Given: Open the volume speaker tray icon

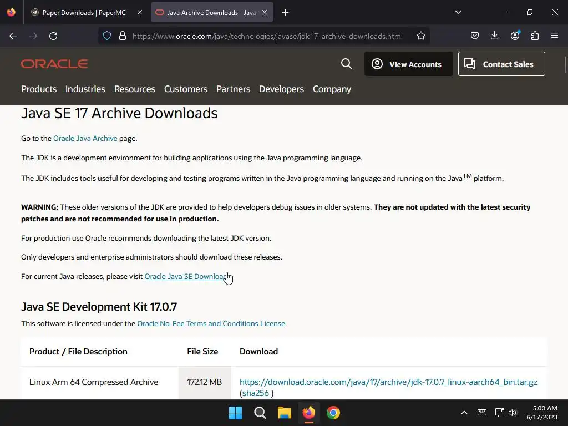Looking at the screenshot, I should 512,413.
